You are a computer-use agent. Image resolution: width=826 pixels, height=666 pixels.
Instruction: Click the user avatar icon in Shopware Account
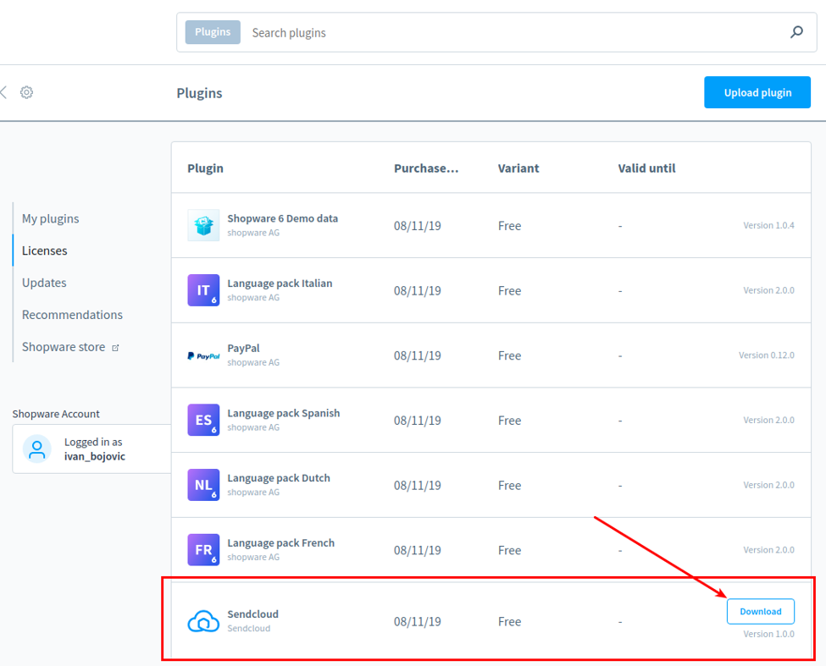(x=37, y=449)
